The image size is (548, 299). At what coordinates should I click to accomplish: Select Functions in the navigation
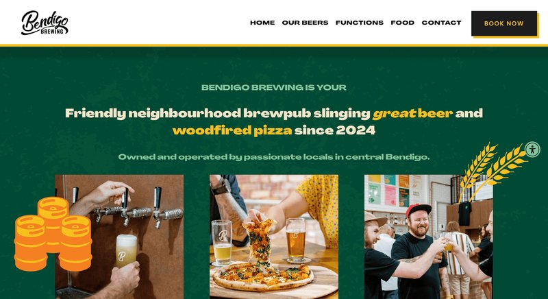click(x=360, y=23)
